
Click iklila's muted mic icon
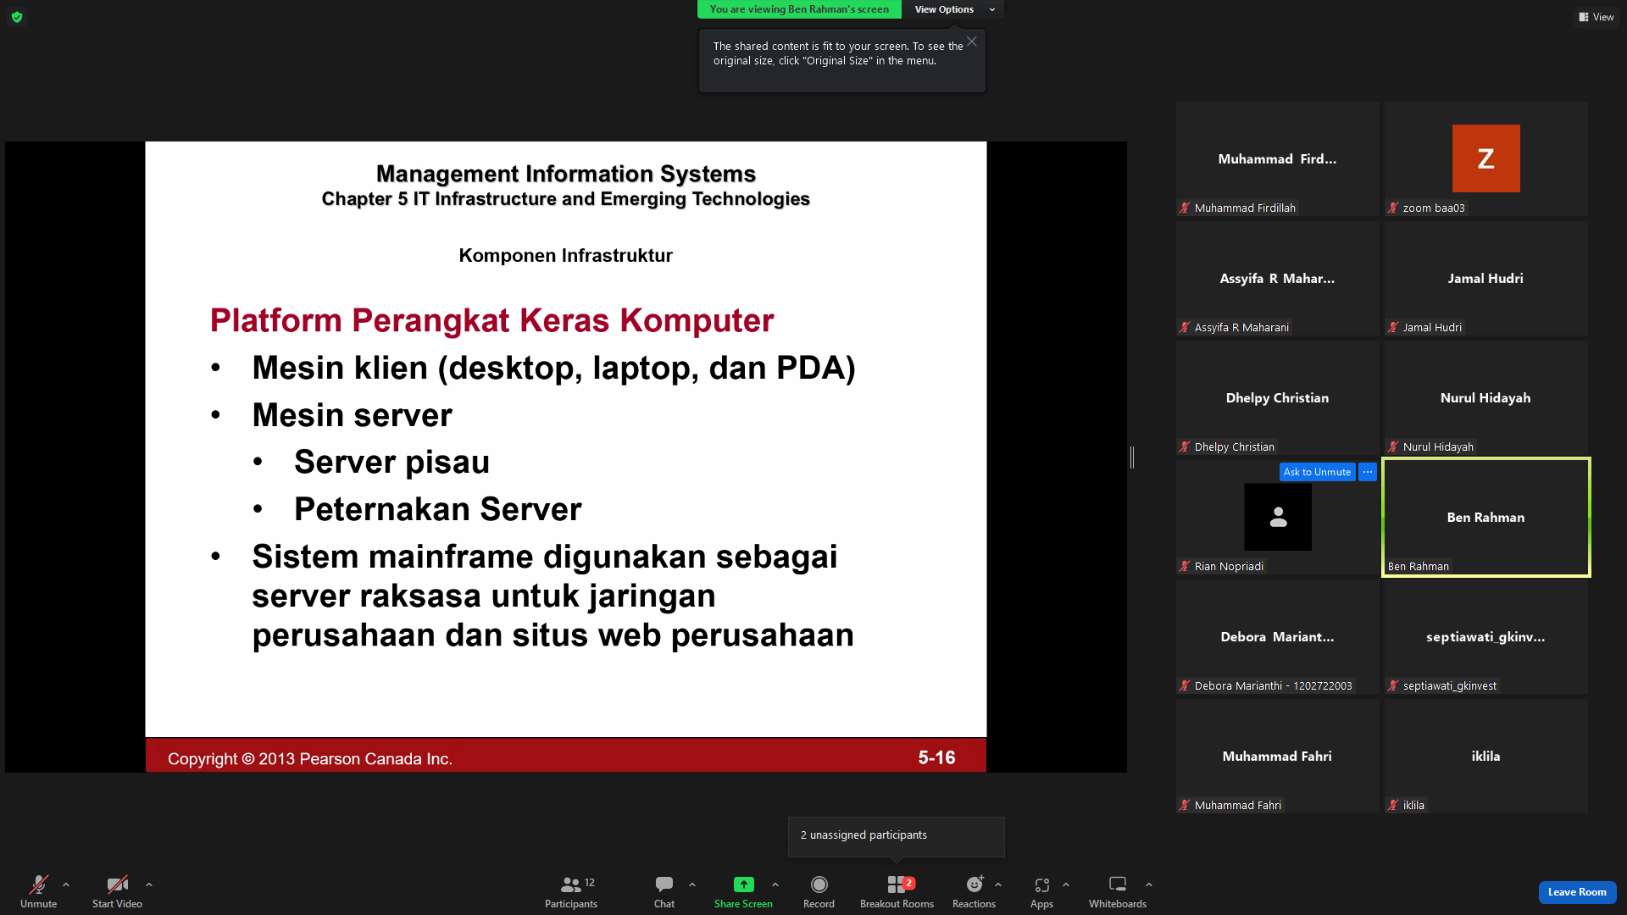click(1393, 805)
